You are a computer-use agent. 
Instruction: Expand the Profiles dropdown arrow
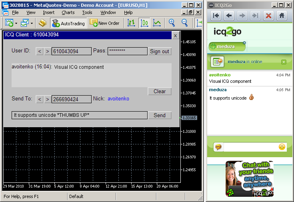(32, 23)
